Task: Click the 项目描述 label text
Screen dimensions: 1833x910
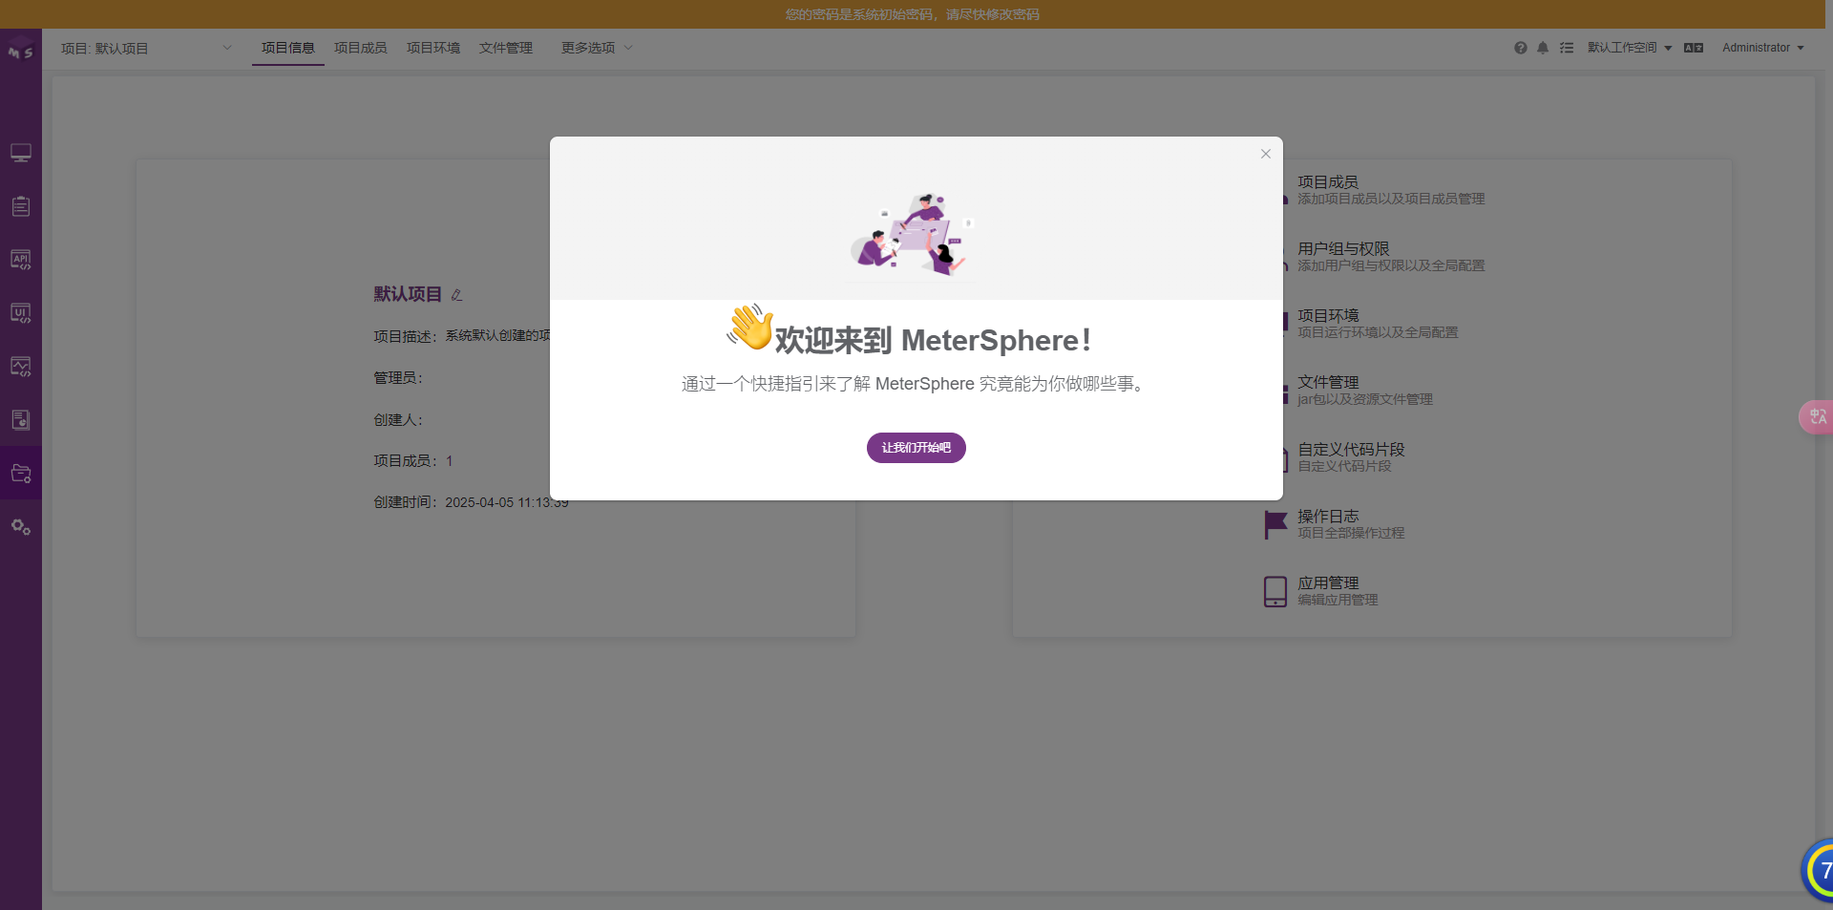Action: tap(405, 336)
